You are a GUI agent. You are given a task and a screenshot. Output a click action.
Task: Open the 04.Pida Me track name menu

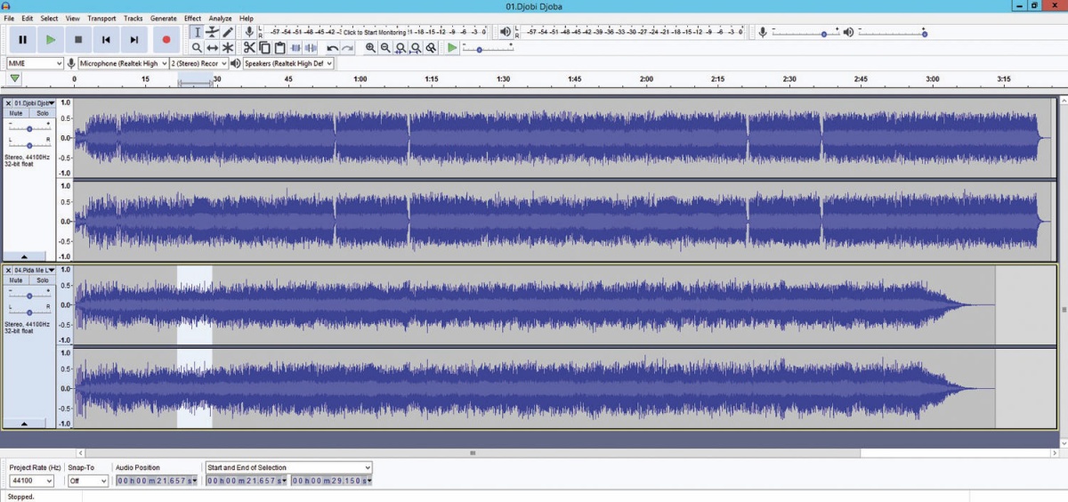click(x=35, y=270)
